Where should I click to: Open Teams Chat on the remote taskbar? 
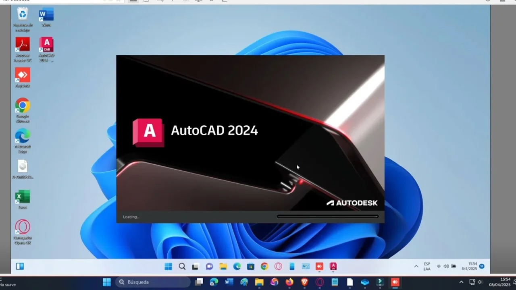coord(209,266)
